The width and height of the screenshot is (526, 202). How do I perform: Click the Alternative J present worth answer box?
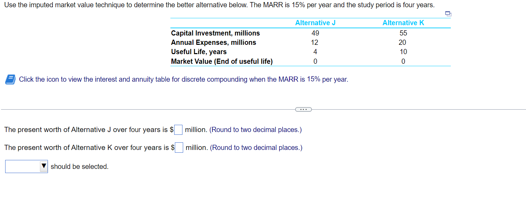click(x=178, y=130)
